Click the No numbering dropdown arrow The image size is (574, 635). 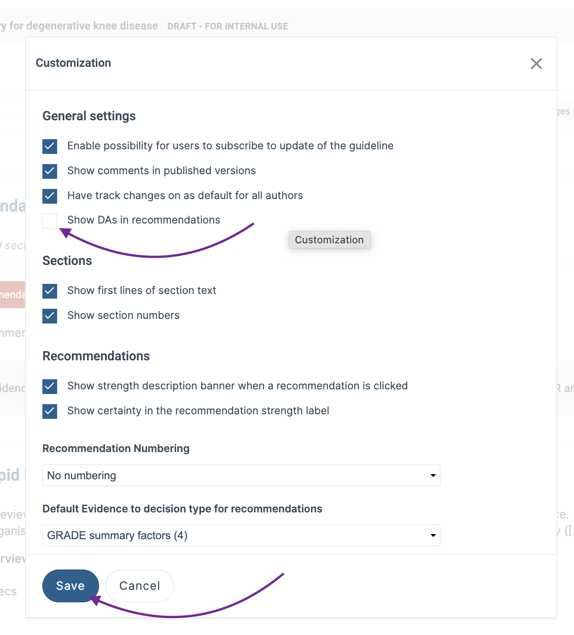click(x=433, y=476)
